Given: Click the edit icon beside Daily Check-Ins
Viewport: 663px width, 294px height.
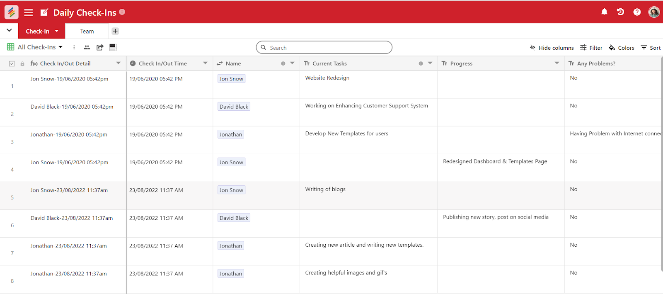Looking at the screenshot, I should (x=44, y=12).
